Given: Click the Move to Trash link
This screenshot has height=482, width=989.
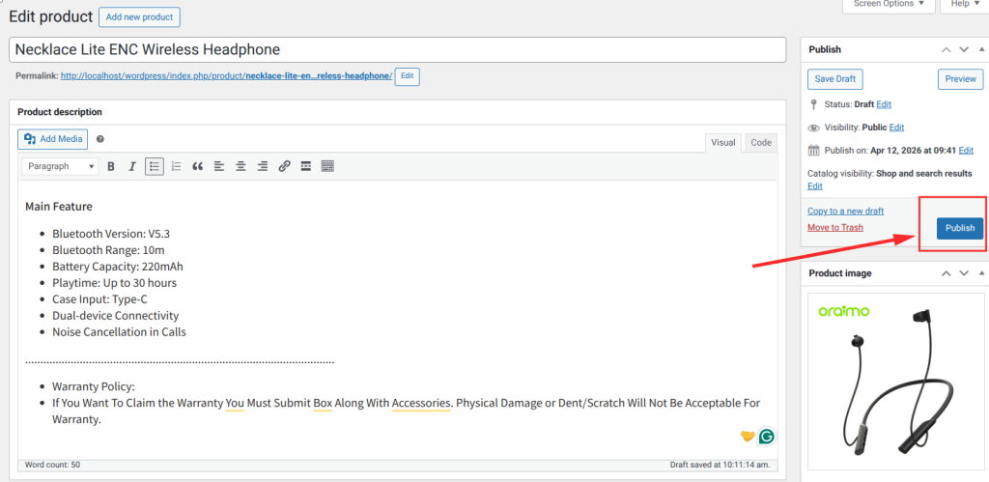Looking at the screenshot, I should click(x=835, y=227).
